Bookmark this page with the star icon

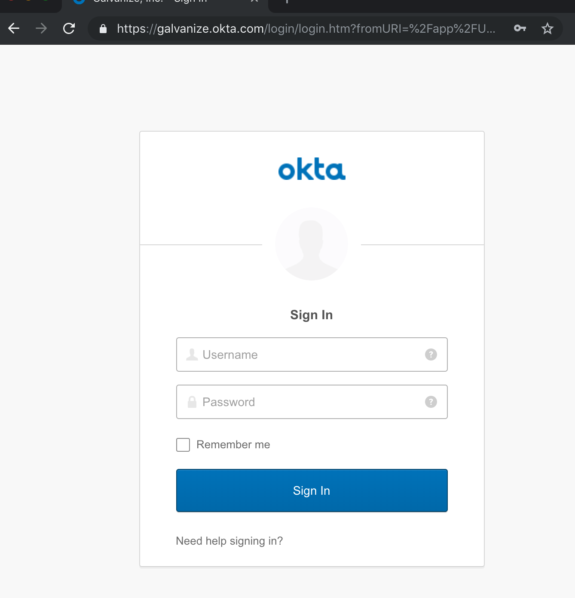point(547,28)
